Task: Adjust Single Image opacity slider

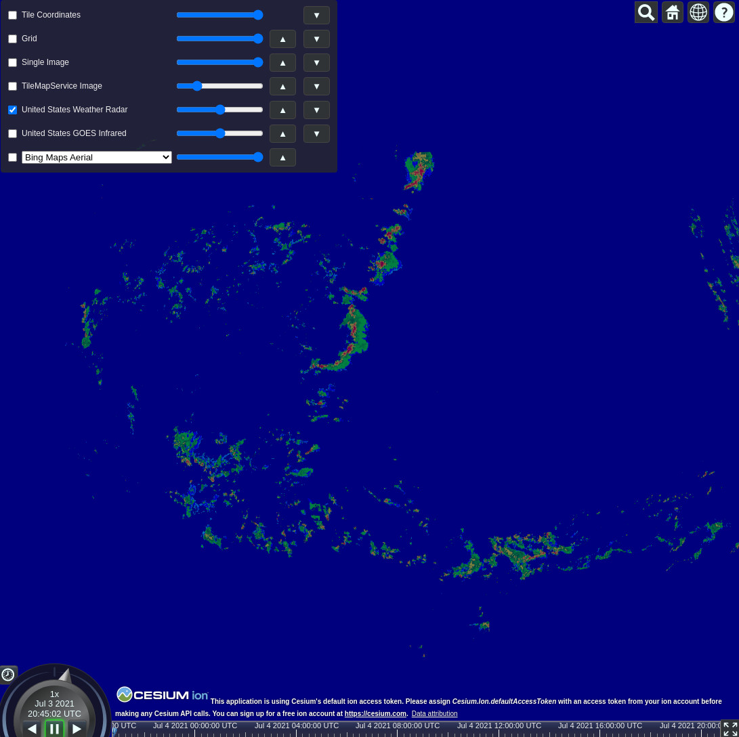Action: [x=219, y=62]
